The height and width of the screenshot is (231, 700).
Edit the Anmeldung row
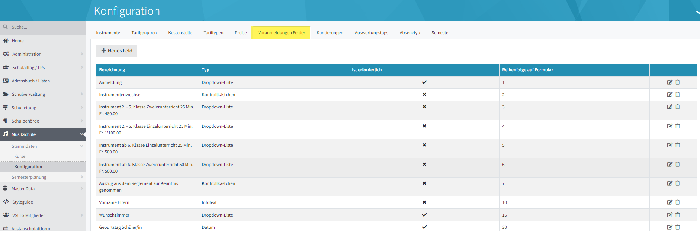point(670,82)
